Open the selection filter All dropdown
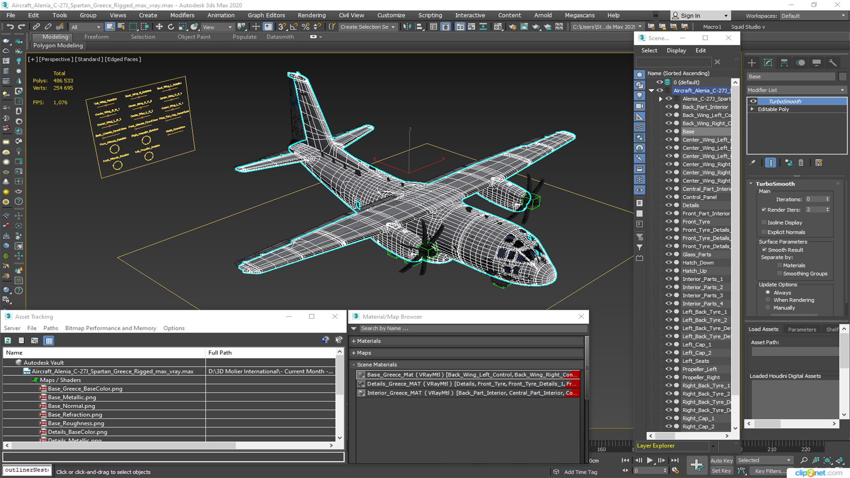This screenshot has height=478, width=850. 86,27
